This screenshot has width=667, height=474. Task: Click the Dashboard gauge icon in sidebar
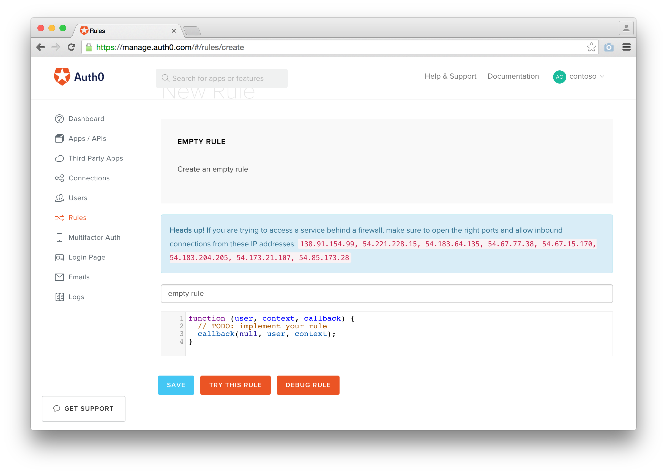click(59, 119)
